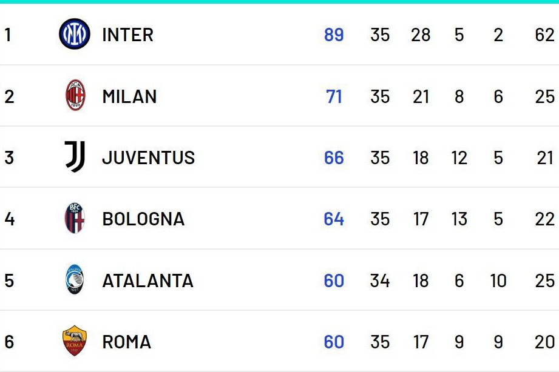
Task: Click the Roma club crest
Action: pos(75,341)
